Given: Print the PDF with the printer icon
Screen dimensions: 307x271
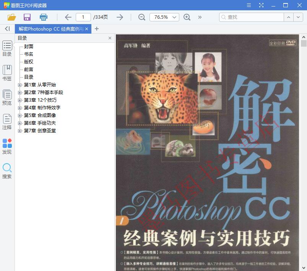Looking at the screenshot, I should (43, 17).
